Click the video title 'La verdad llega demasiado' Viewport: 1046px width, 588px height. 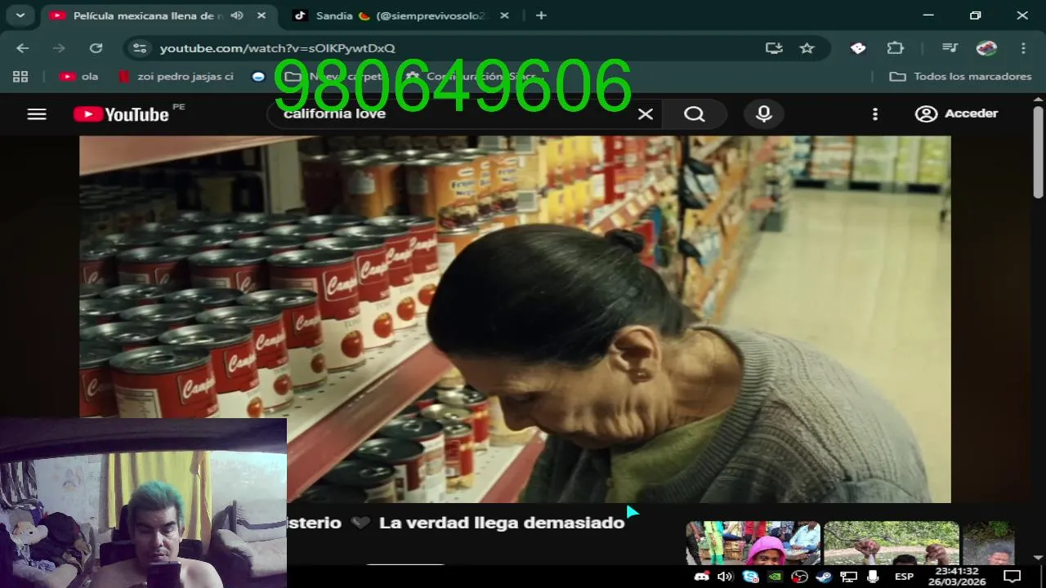(x=502, y=523)
